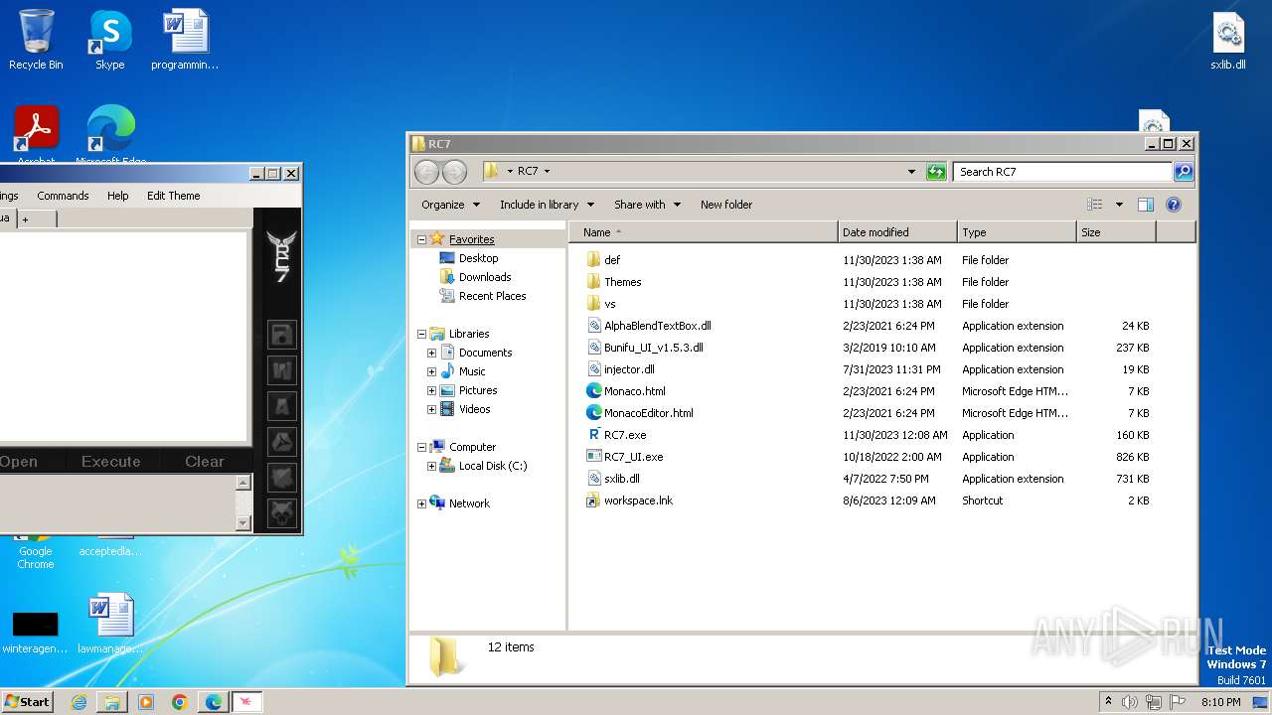Collapse the Libraries tree node
Screen dimensions: 1272x715
click(x=421, y=334)
